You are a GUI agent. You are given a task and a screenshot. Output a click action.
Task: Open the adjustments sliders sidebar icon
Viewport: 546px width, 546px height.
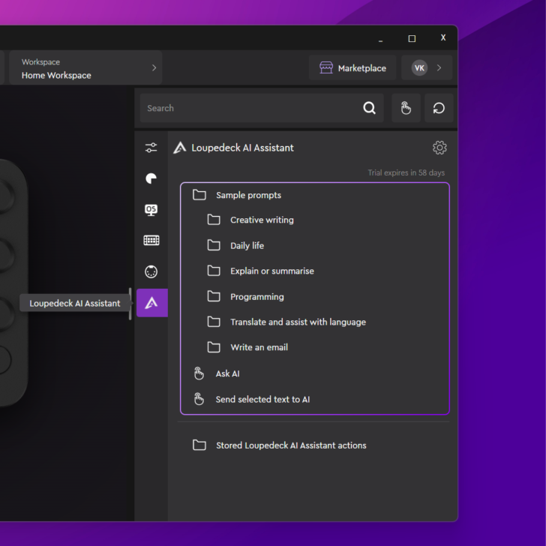click(151, 148)
